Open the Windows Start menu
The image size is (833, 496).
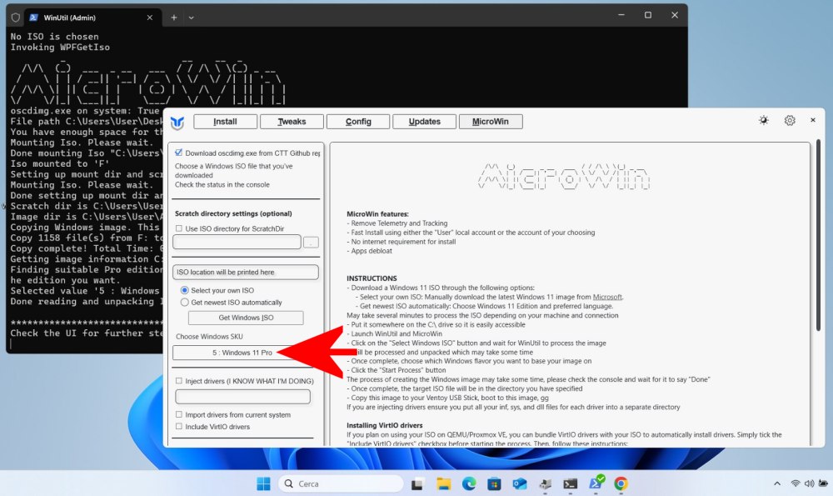[x=263, y=483]
